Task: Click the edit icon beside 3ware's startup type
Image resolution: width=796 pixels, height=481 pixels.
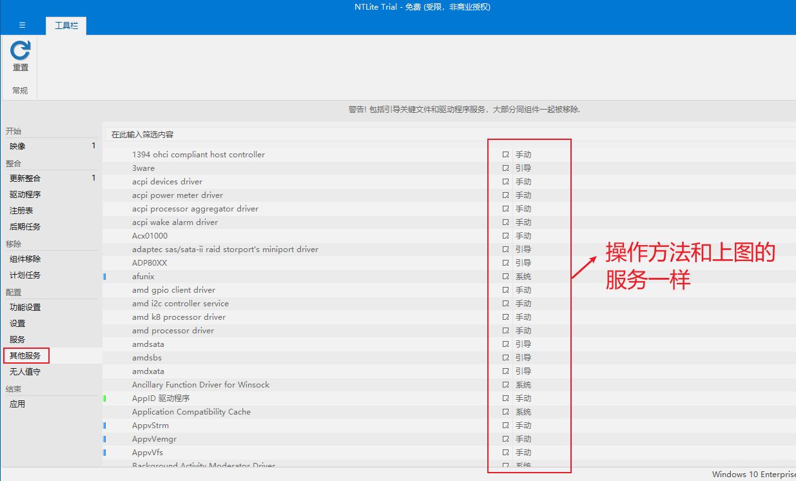Action: tap(506, 168)
